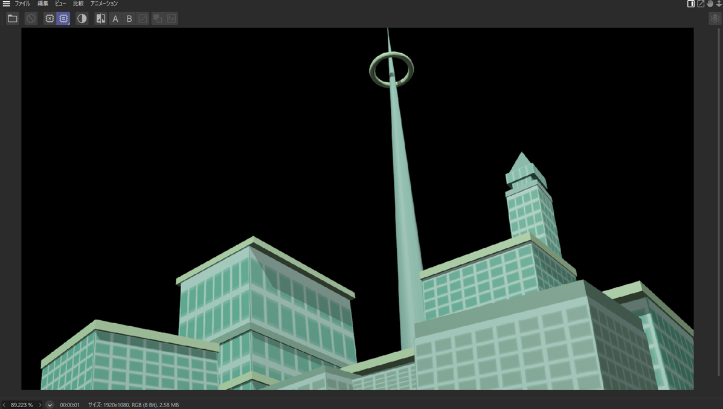This screenshot has width=723, height=409.
Task: Open the ファイル menu
Action: point(22,4)
